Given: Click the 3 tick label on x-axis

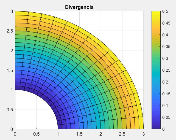Looking at the screenshot, I should 143,134.
